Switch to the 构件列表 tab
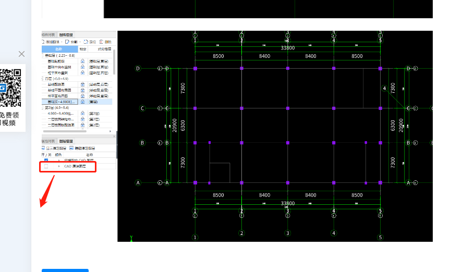This screenshot has height=272, width=475. pos(48,34)
